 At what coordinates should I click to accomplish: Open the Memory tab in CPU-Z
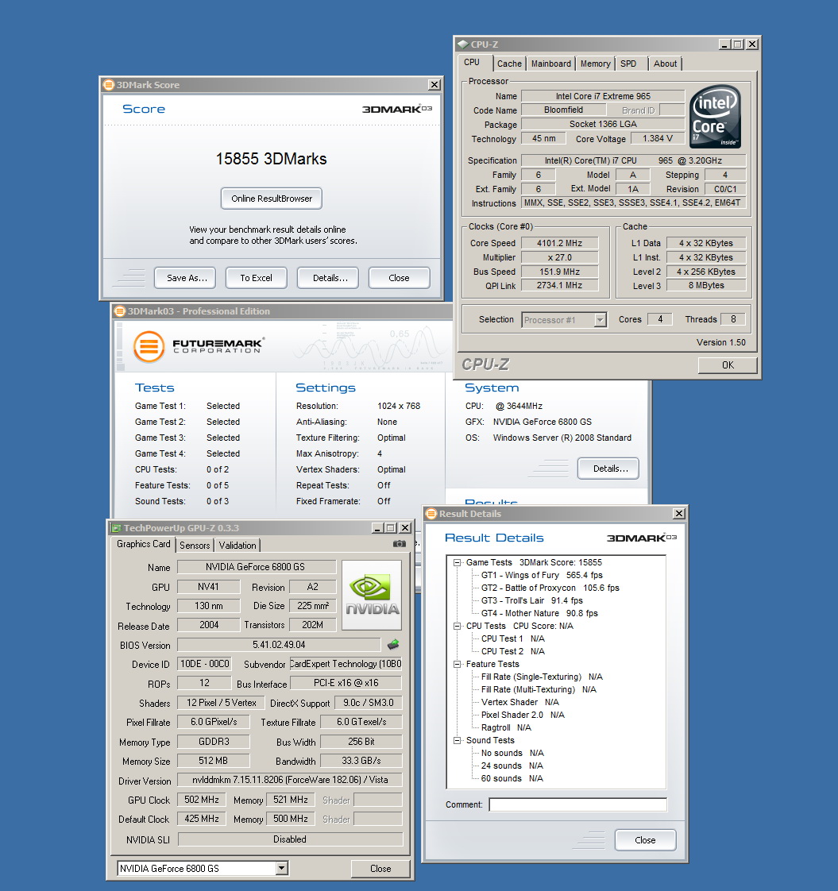(x=595, y=64)
